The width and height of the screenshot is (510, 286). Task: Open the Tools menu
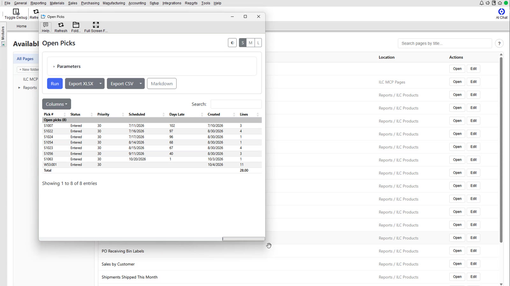206,3
